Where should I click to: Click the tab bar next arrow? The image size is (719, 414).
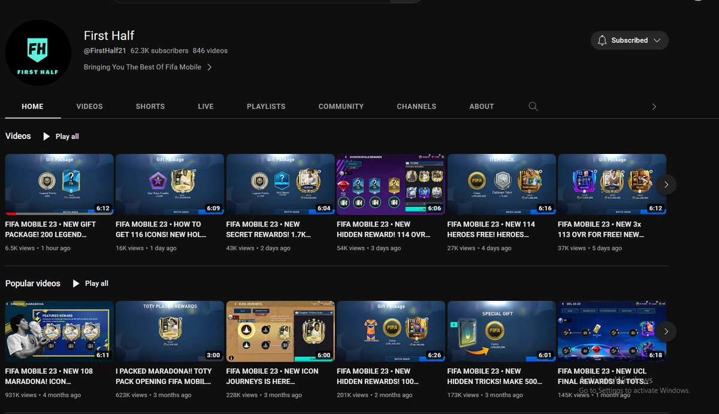pyautogui.click(x=654, y=107)
